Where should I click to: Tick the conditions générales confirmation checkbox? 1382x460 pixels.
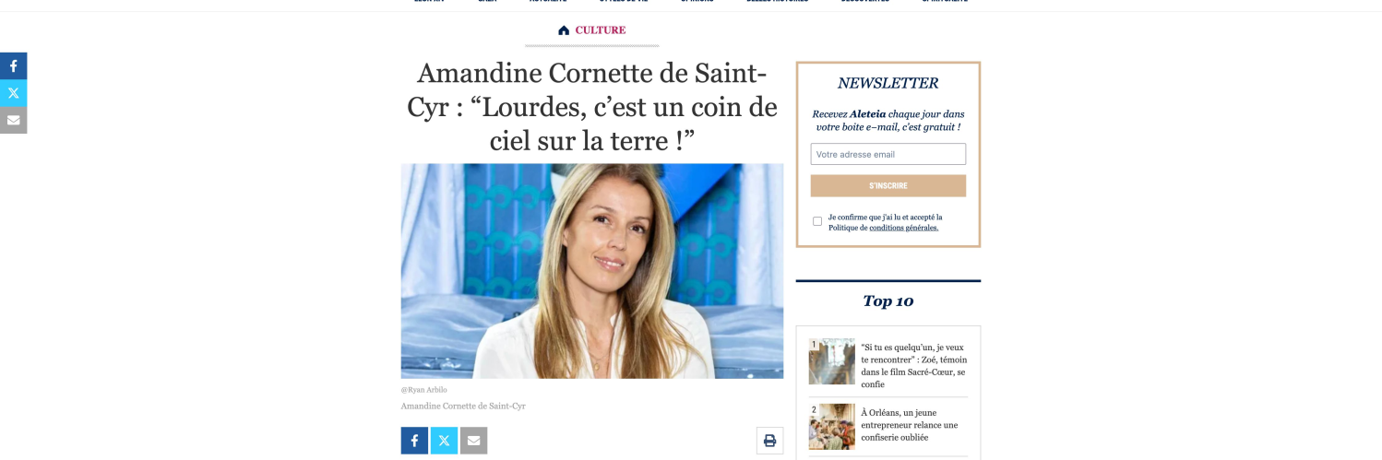pos(817,221)
